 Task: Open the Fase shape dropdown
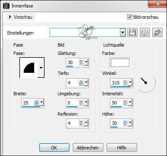[x=41, y=68]
